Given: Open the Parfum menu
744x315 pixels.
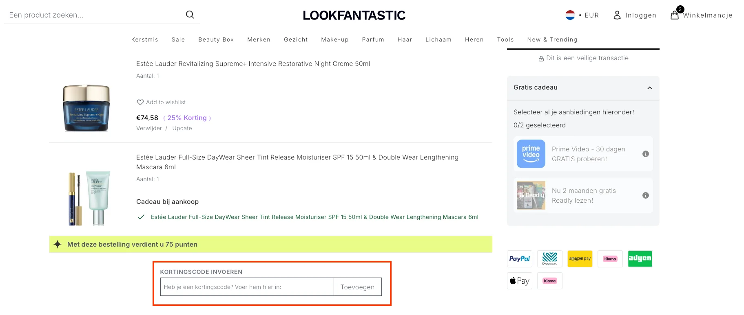Looking at the screenshot, I should (x=373, y=39).
